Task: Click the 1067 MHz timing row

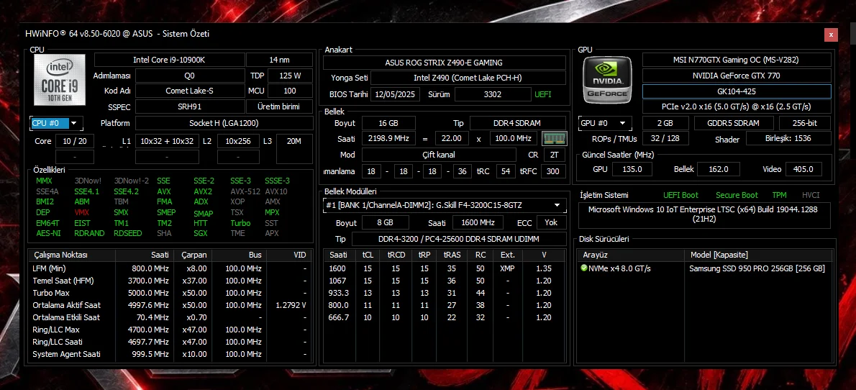Action: (x=445, y=281)
